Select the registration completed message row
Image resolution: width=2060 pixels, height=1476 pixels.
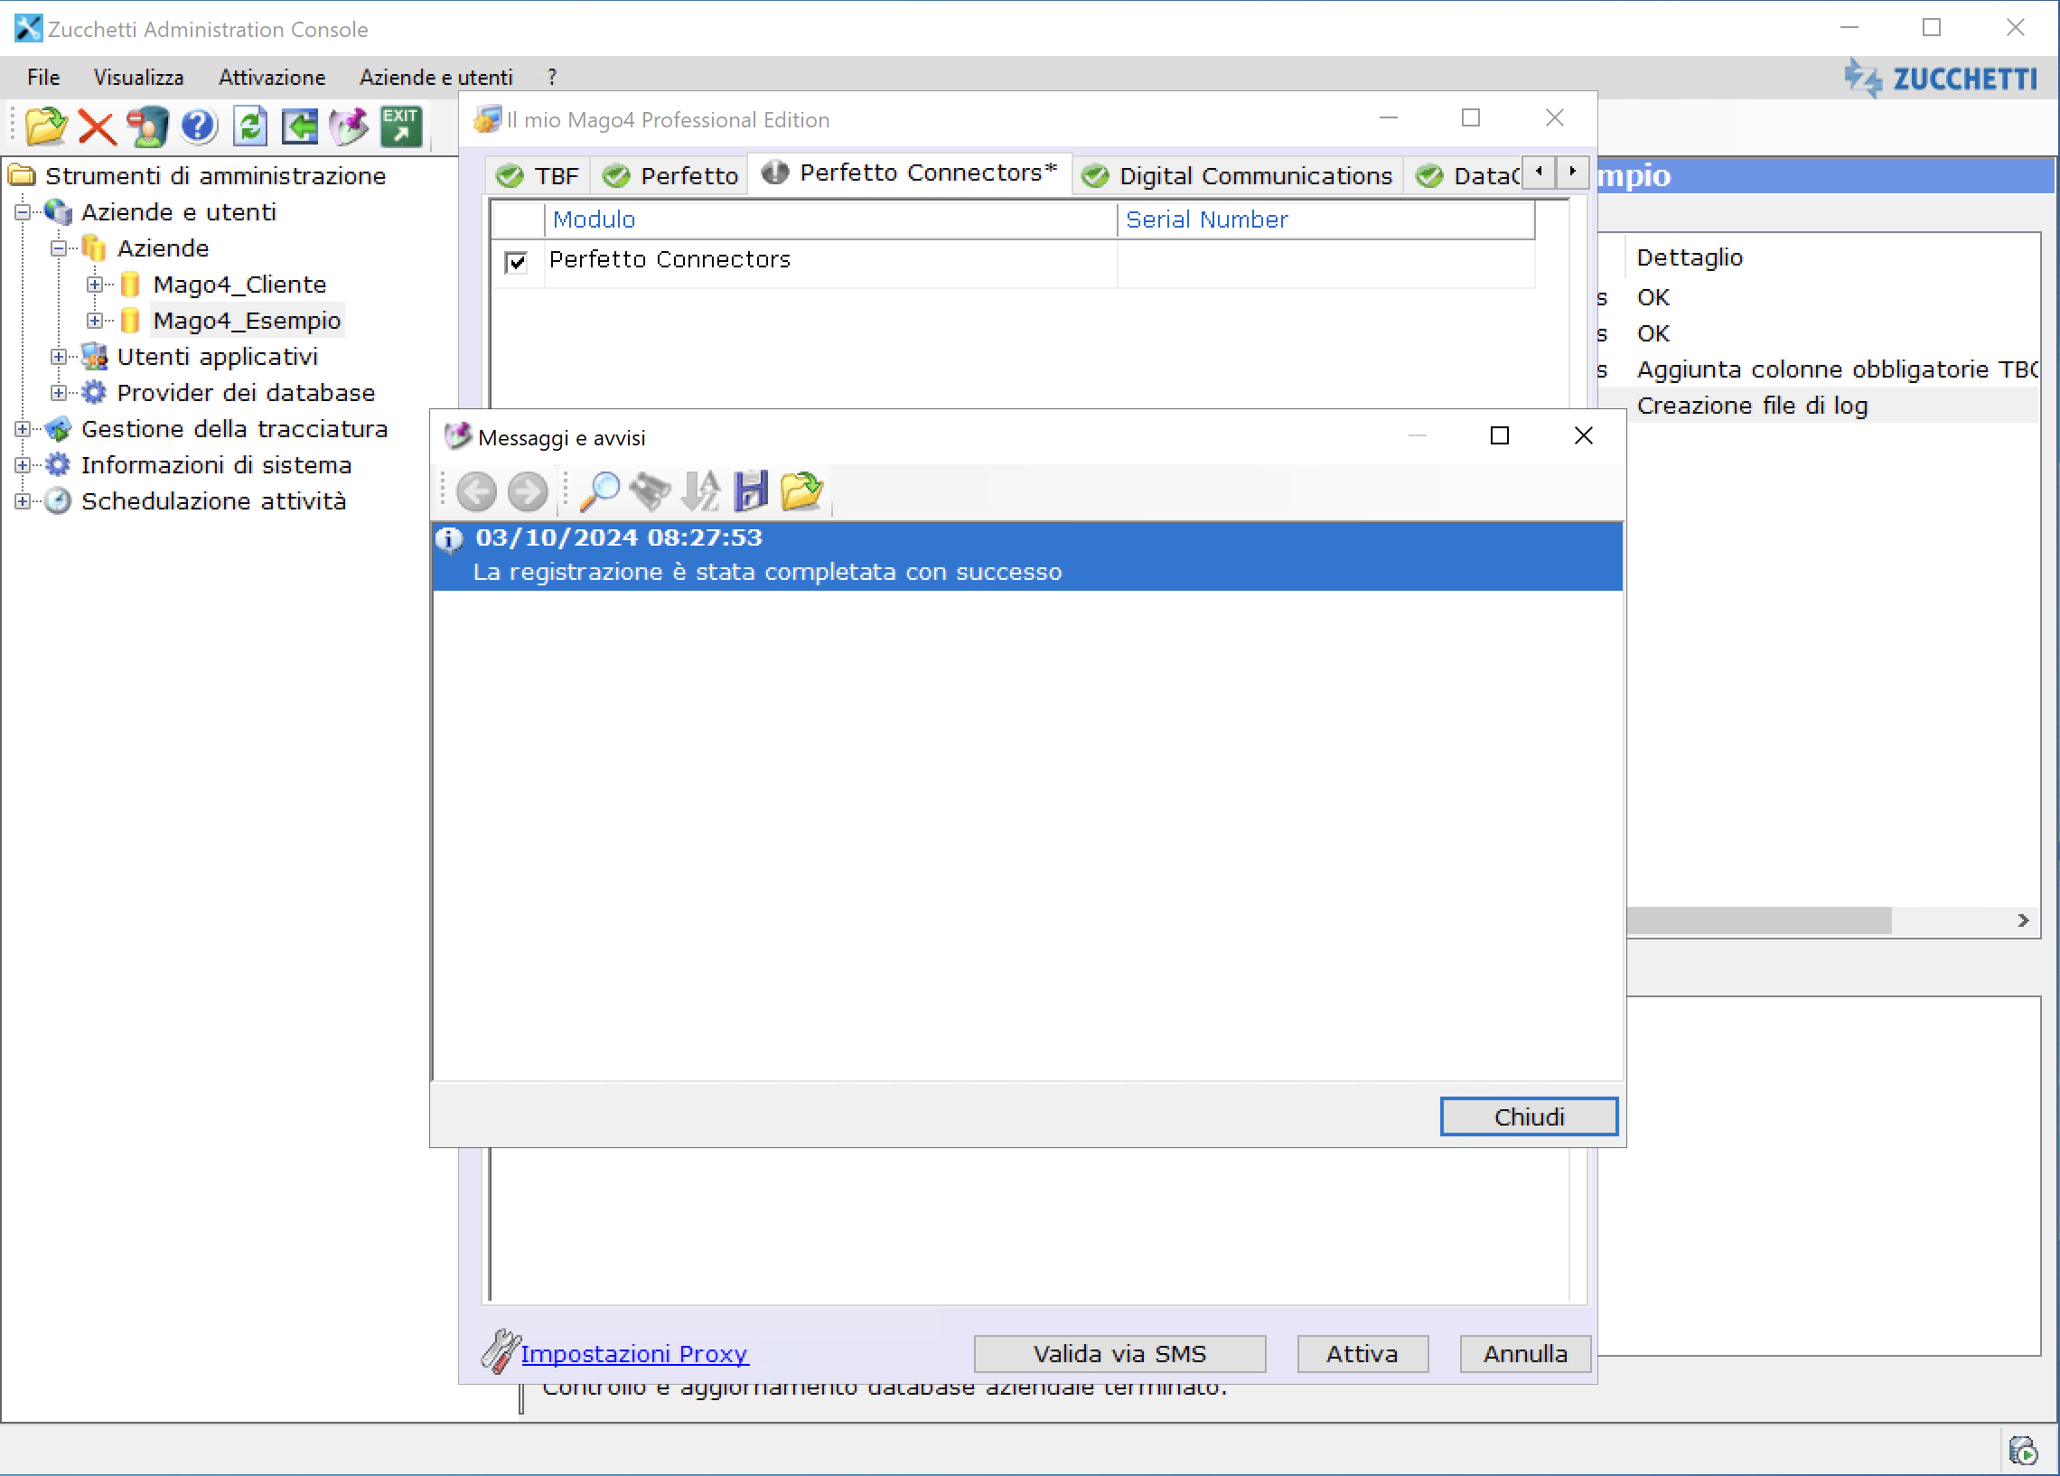click(x=1027, y=556)
